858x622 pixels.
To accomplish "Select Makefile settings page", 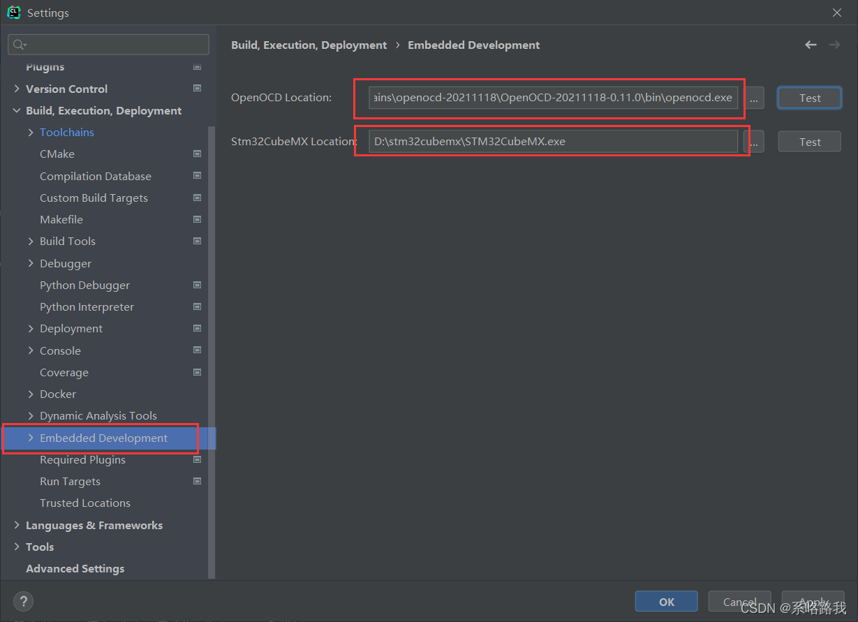I will pos(61,219).
